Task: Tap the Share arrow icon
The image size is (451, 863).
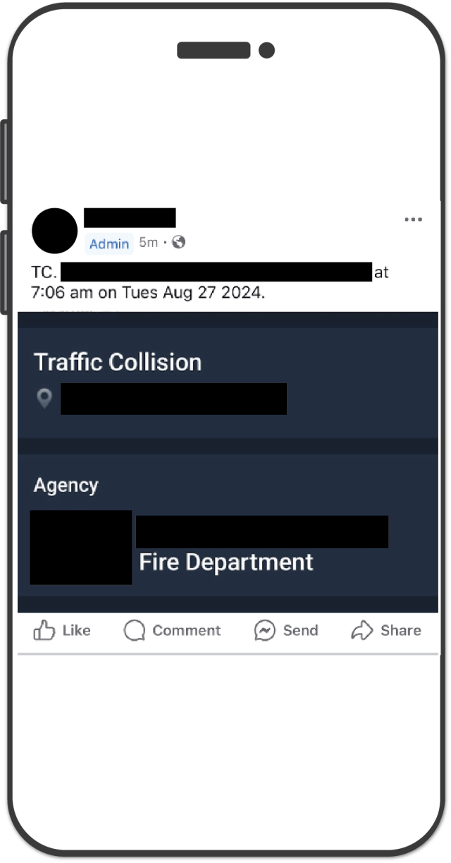Action: 362,630
